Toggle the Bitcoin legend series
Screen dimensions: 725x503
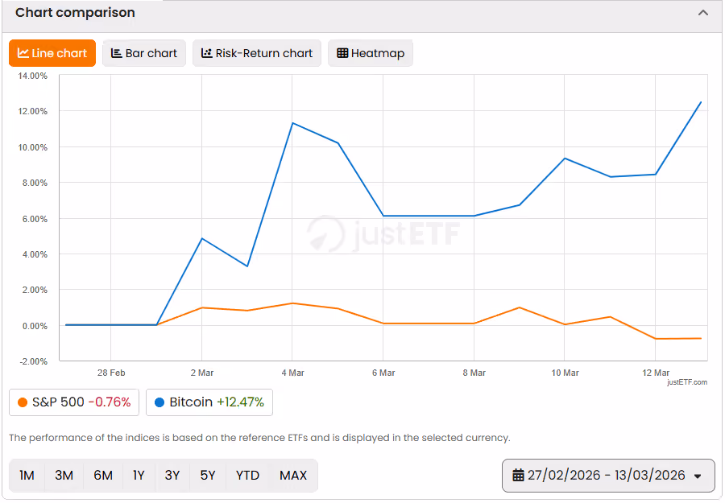(x=209, y=402)
